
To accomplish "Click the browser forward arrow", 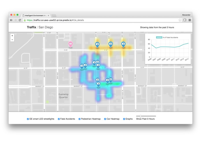I will 16,20.
